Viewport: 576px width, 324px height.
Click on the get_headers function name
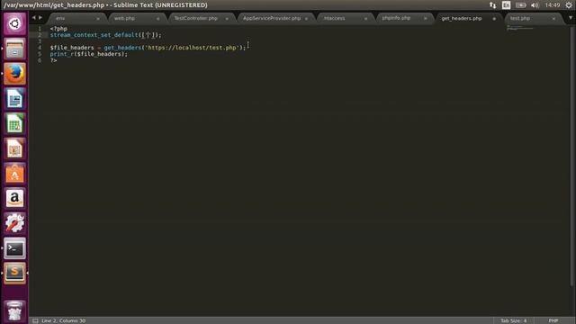[122, 48]
